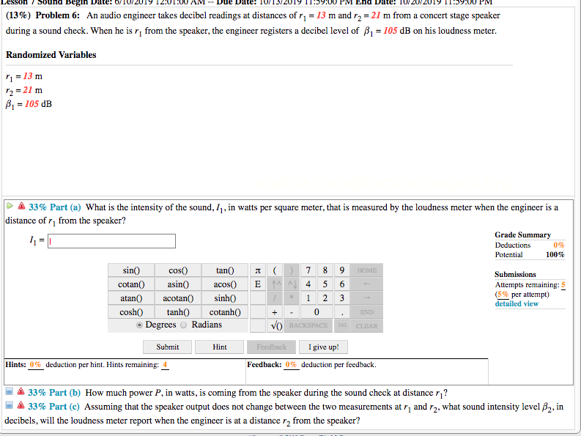Select the Radians radio button
Screen dimensions: 581x436
(x=183, y=325)
